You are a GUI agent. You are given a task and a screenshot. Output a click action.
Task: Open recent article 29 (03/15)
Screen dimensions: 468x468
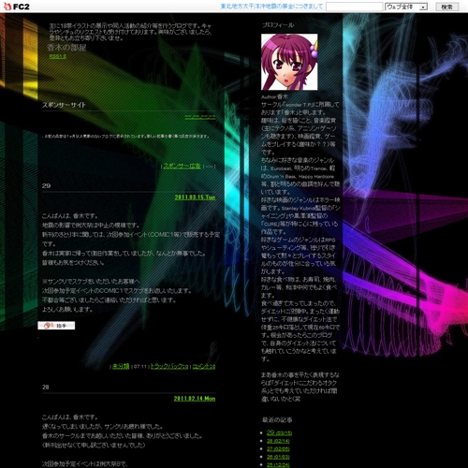click(x=279, y=432)
